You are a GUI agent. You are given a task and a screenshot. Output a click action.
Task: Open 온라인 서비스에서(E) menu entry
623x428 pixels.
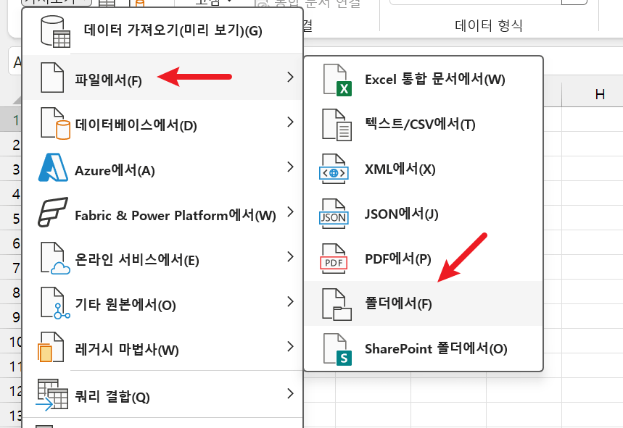[163, 257]
